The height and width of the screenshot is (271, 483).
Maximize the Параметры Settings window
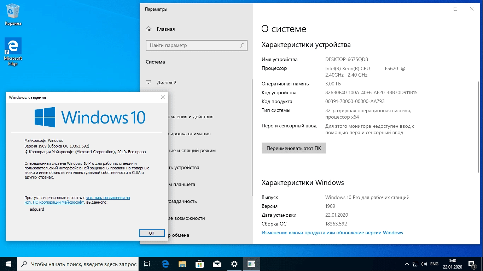coord(455,9)
